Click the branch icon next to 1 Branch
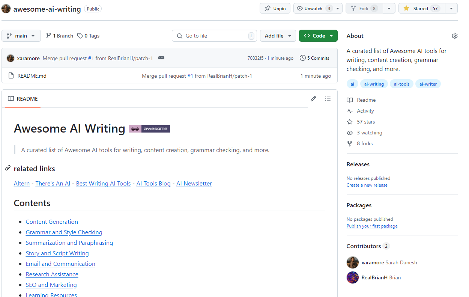The image size is (469, 297). [48, 36]
